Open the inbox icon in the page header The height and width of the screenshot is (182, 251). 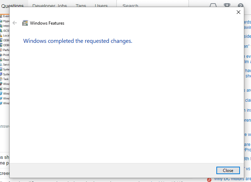[x=213, y=5]
